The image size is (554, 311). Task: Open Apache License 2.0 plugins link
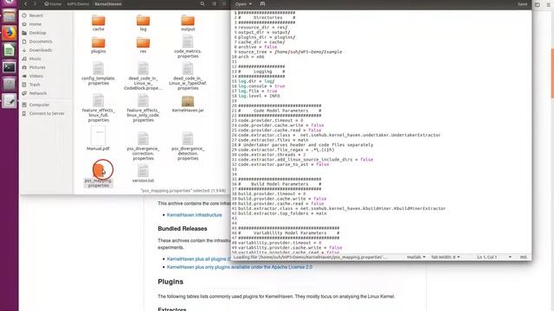click(240, 267)
